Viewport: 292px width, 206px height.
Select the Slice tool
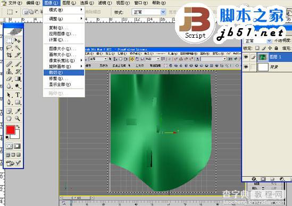click(x=18, y=55)
